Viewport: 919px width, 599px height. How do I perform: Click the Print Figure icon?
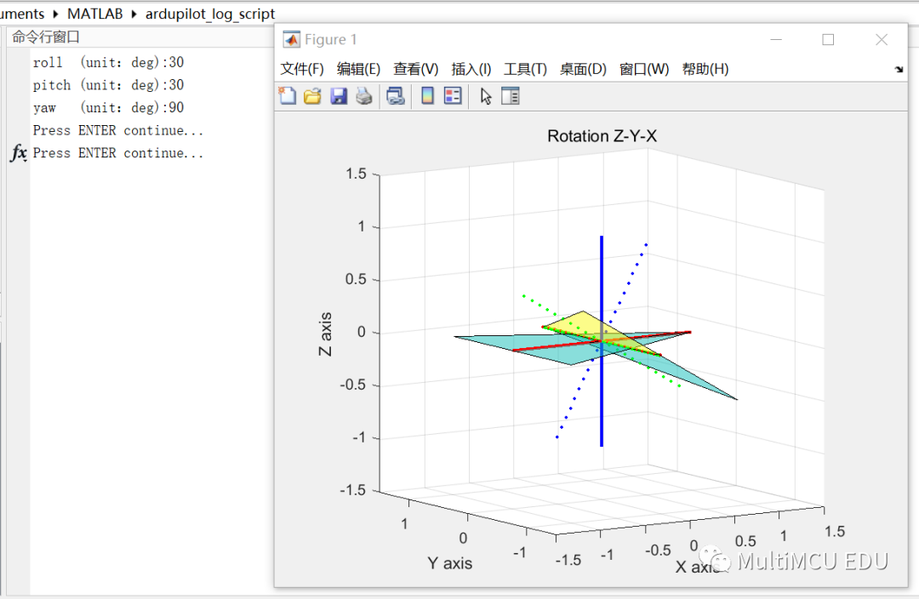[364, 96]
